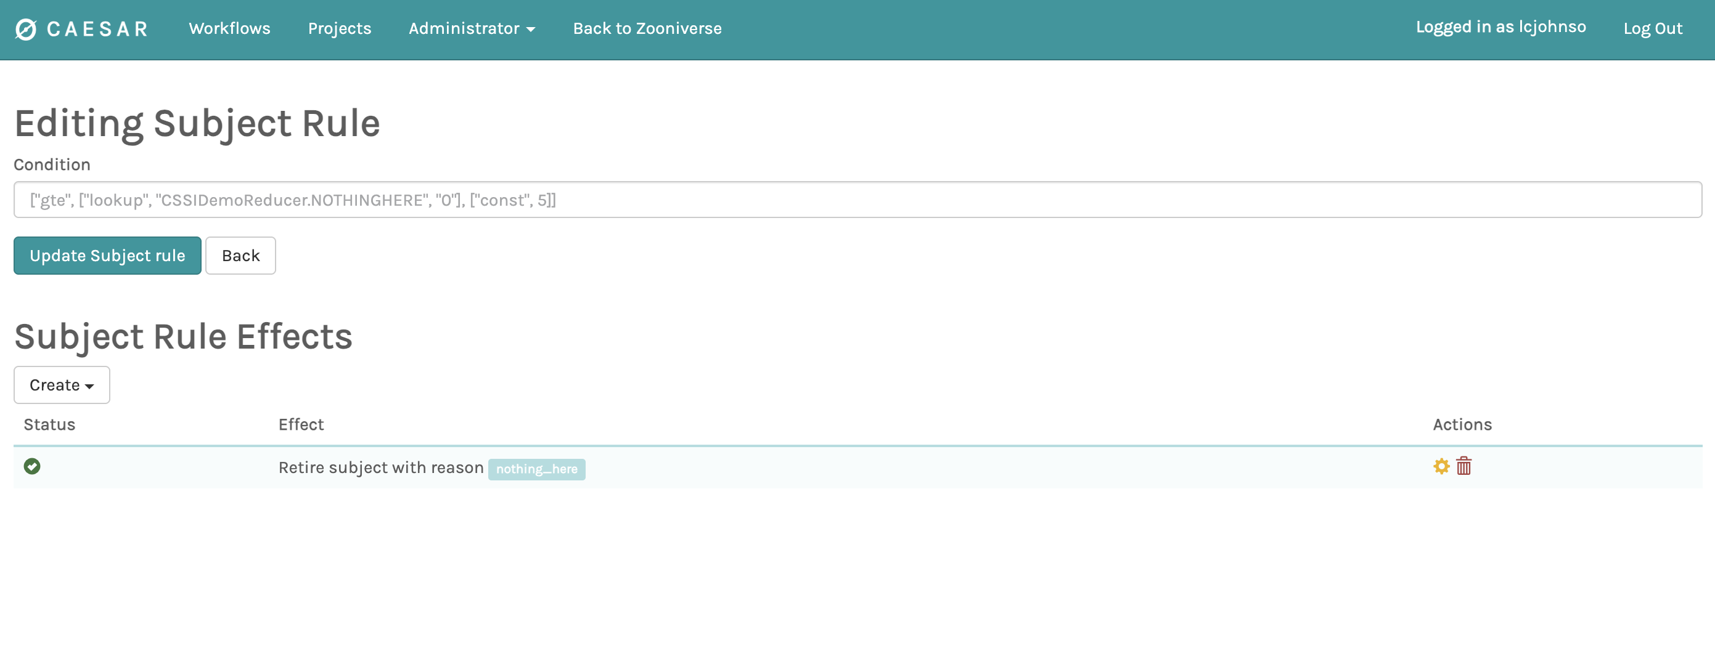This screenshot has width=1715, height=659.
Task: Edit the effect via the gear icon
Action: [1441, 466]
